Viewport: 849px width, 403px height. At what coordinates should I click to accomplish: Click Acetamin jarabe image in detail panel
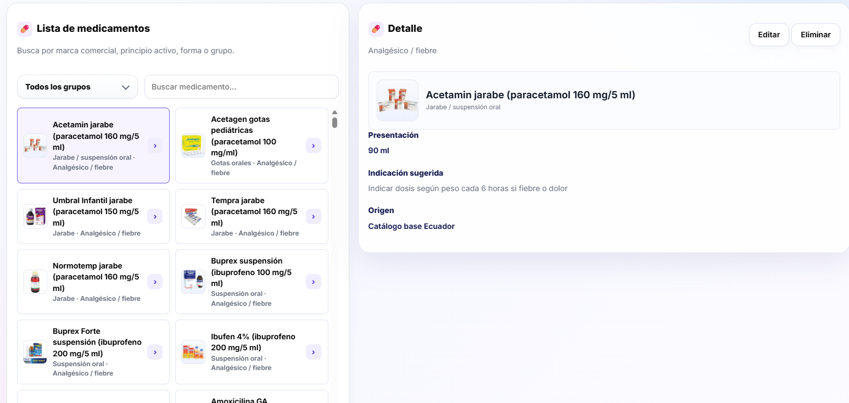click(398, 100)
